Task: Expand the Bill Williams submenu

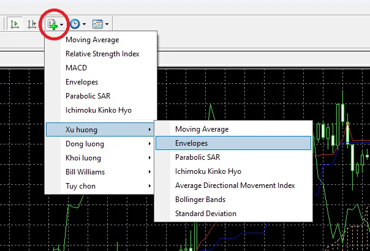Action: [x=100, y=172]
